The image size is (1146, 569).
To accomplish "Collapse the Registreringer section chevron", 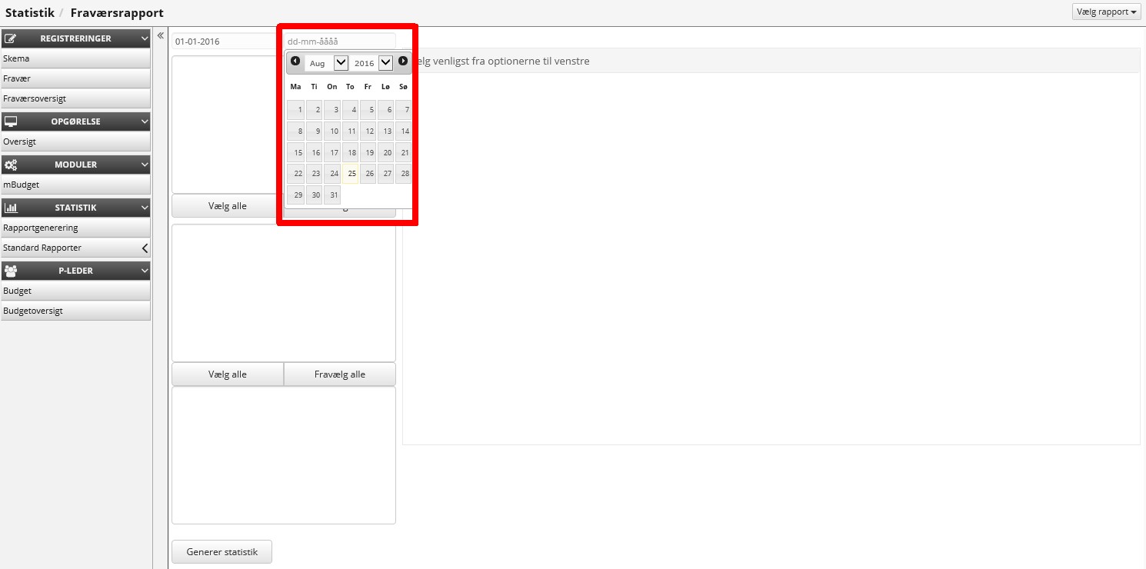I will (145, 38).
